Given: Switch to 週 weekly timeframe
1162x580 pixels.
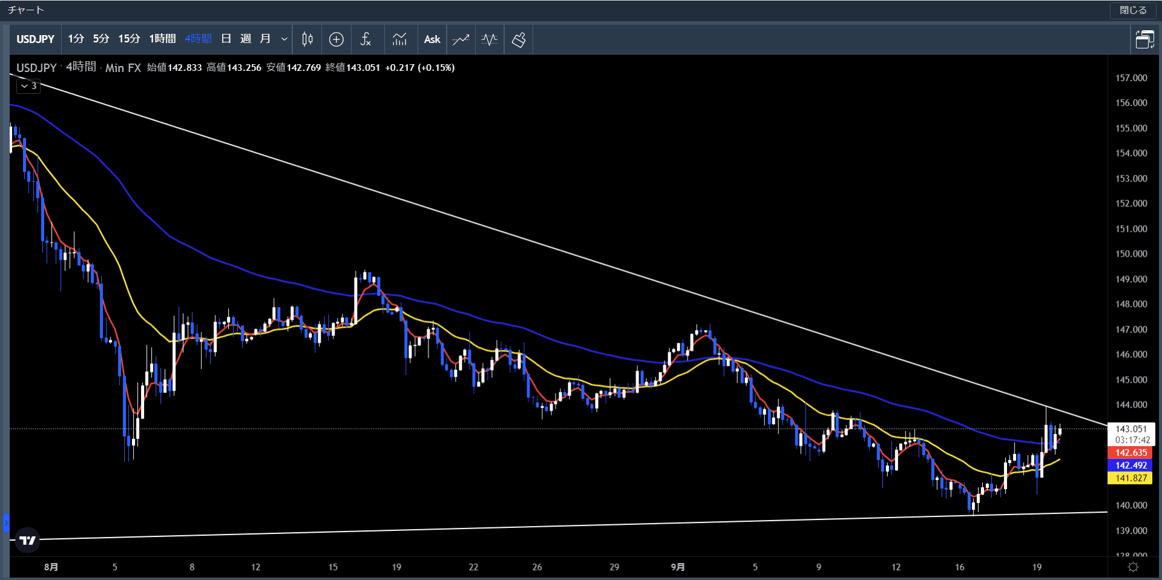Looking at the screenshot, I should (246, 39).
